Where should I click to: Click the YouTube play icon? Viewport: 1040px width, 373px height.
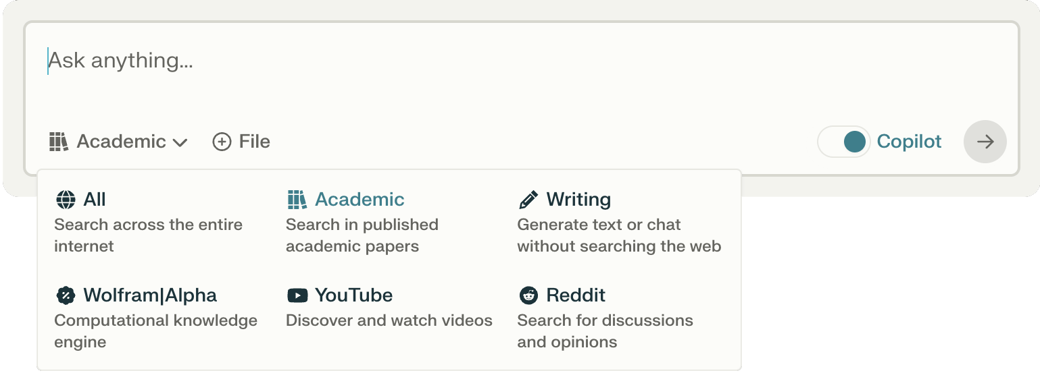pos(297,295)
